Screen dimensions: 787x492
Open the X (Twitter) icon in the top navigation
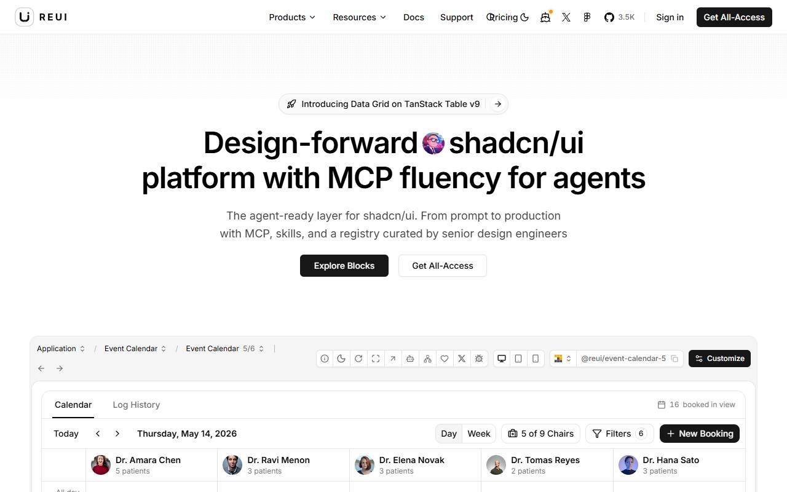click(x=566, y=17)
